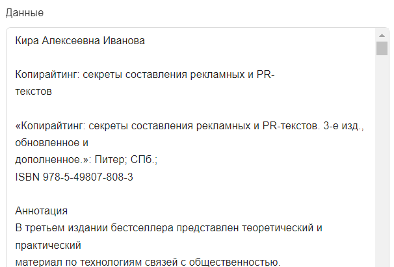Viewport: 394px width, 267px height.
Task: Click the scrollbar track below the thumb
Action: 382,160
